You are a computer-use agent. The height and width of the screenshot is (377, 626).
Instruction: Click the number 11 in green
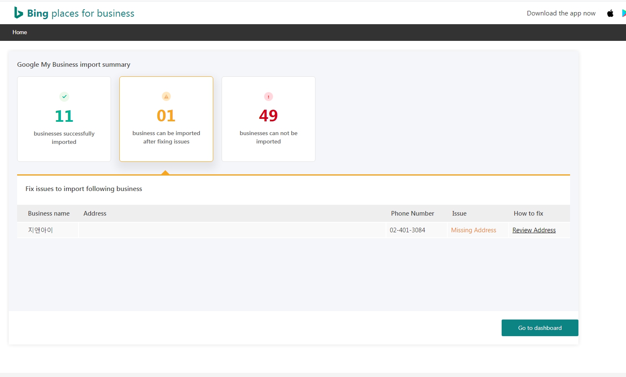click(64, 116)
